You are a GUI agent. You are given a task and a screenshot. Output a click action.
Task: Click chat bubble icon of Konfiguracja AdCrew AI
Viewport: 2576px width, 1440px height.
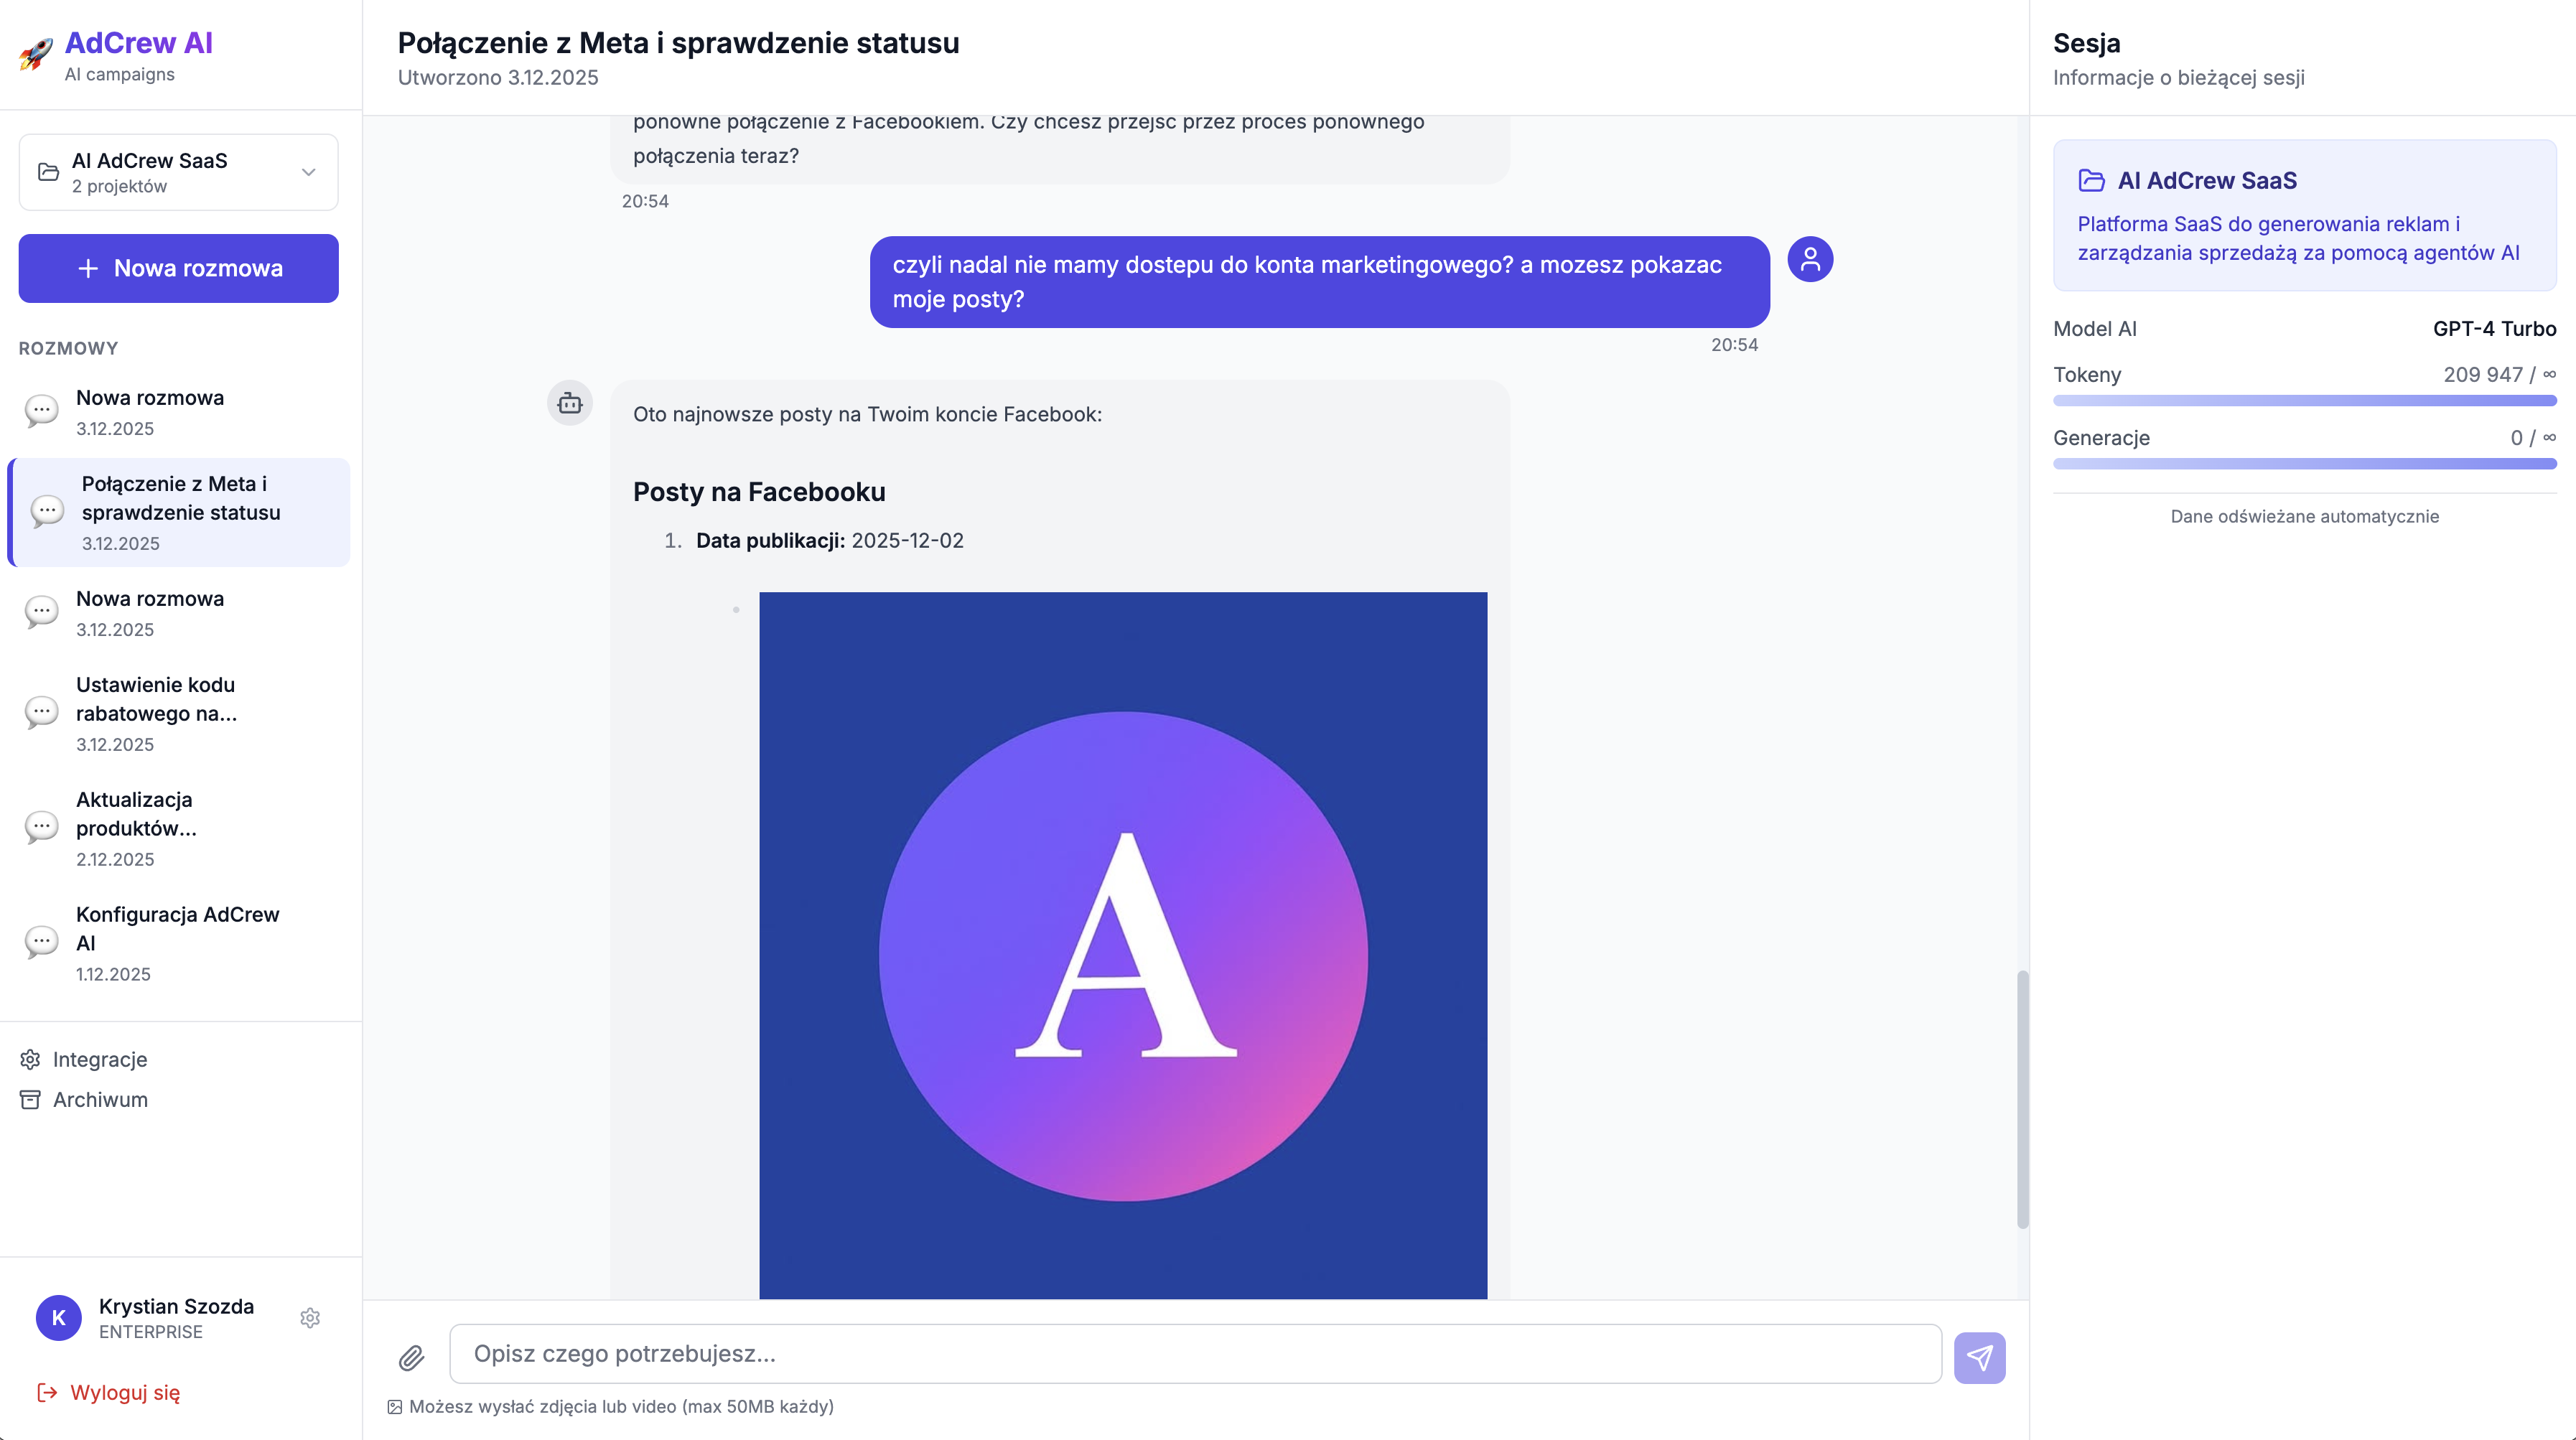click(x=41, y=941)
